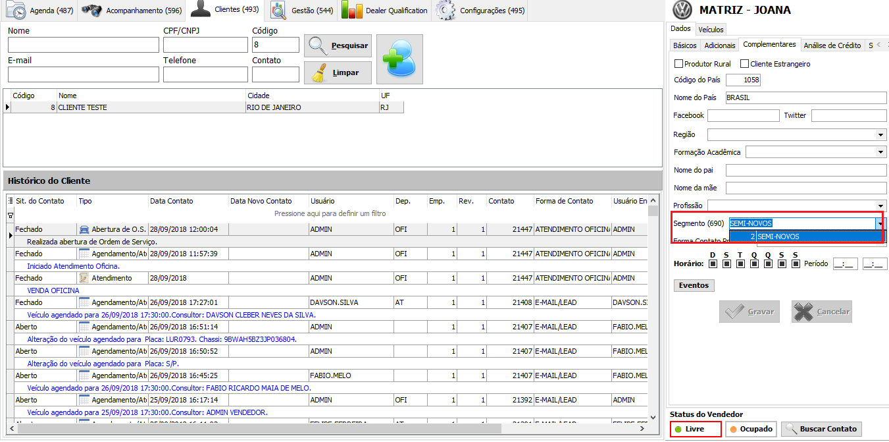Image resolution: width=889 pixels, height=442 pixels.
Task: Click the Volkswagen logo icon
Action: [683, 11]
